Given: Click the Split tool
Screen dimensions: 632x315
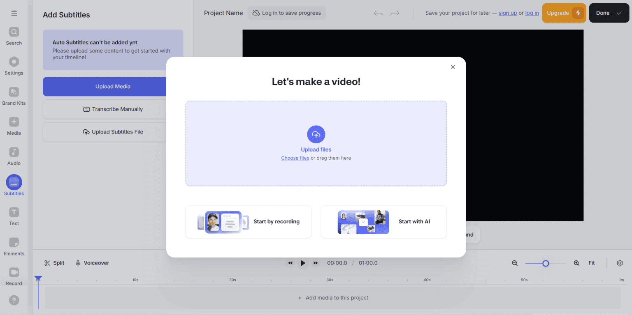Looking at the screenshot, I should (x=54, y=263).
